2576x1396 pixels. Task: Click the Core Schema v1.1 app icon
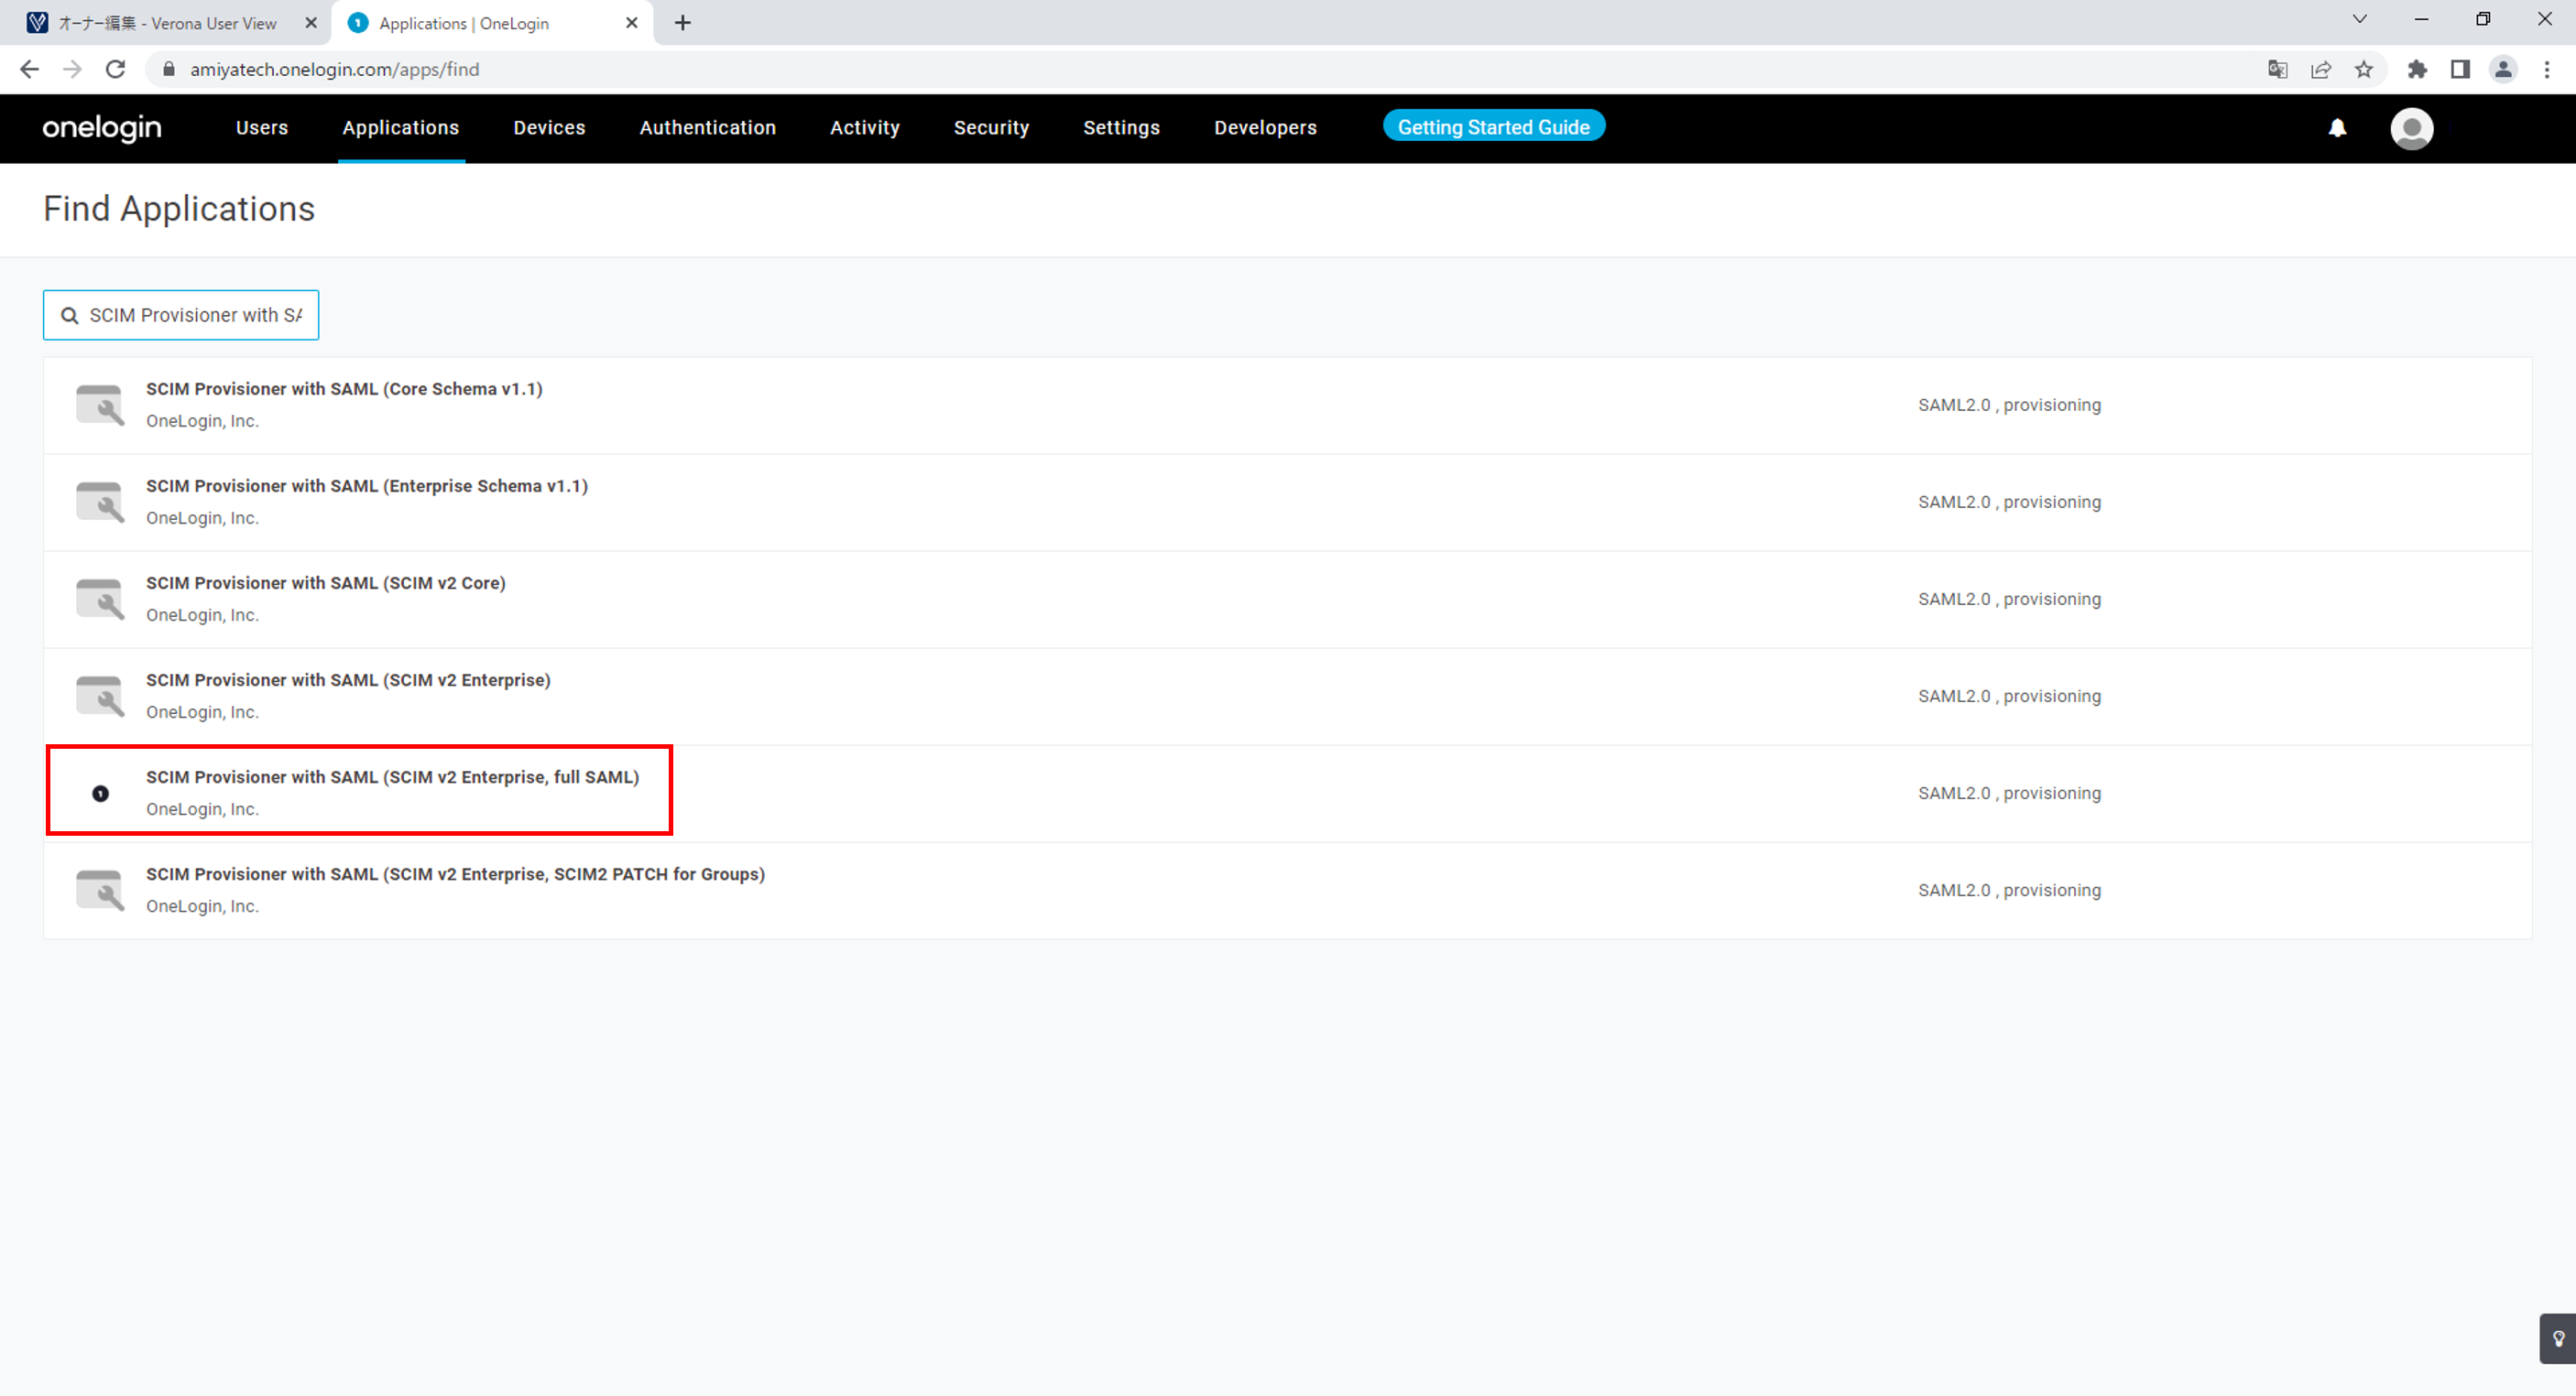100,405
